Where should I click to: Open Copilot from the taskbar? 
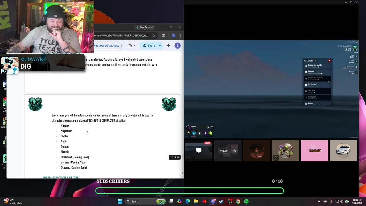179,201
